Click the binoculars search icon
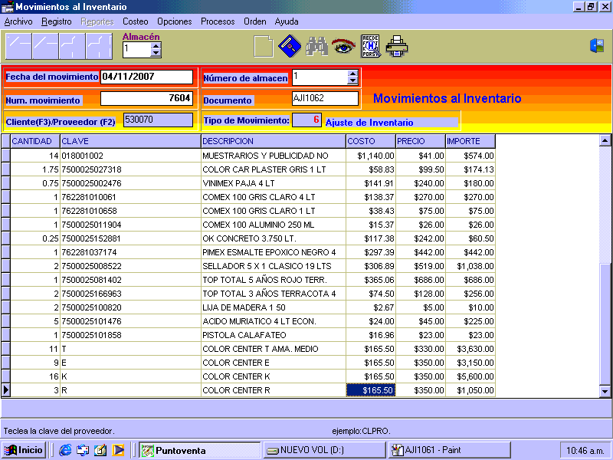This screenshot has width=613, height=460. pos(316,47)
